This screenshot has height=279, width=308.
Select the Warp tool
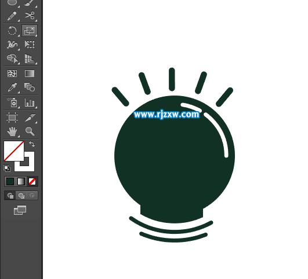pyautogui.click(x=12, y=45)
